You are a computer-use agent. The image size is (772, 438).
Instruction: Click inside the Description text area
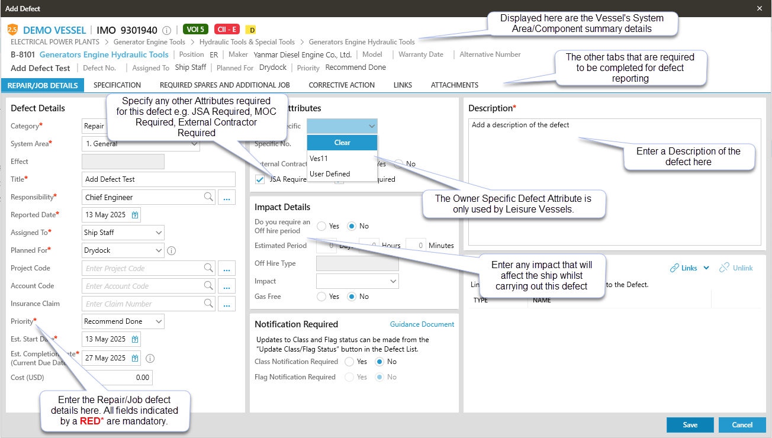tap(615, 182)
